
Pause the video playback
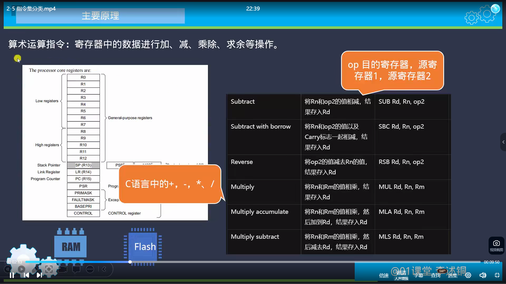12,275
